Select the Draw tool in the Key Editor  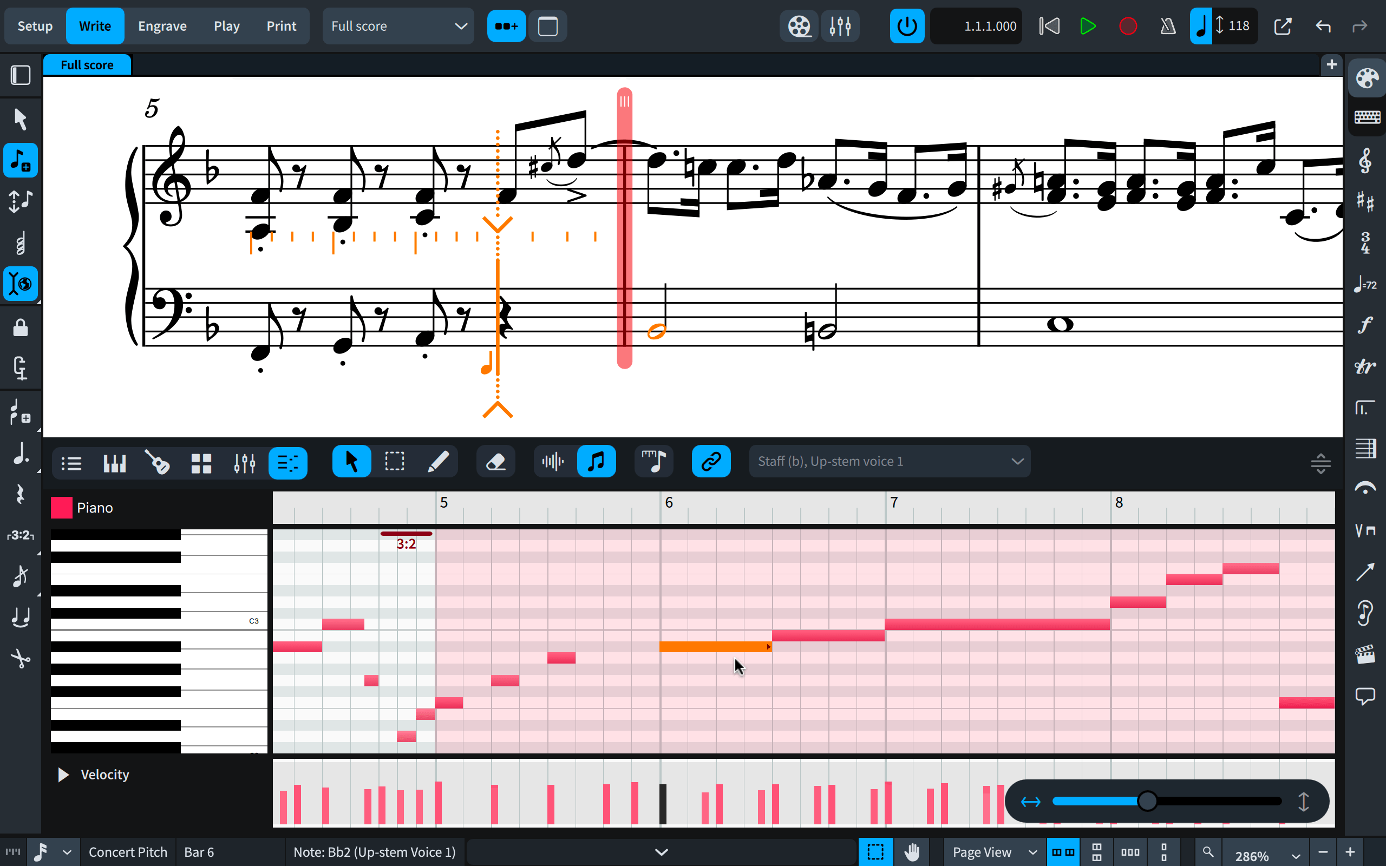pos(438,461)
